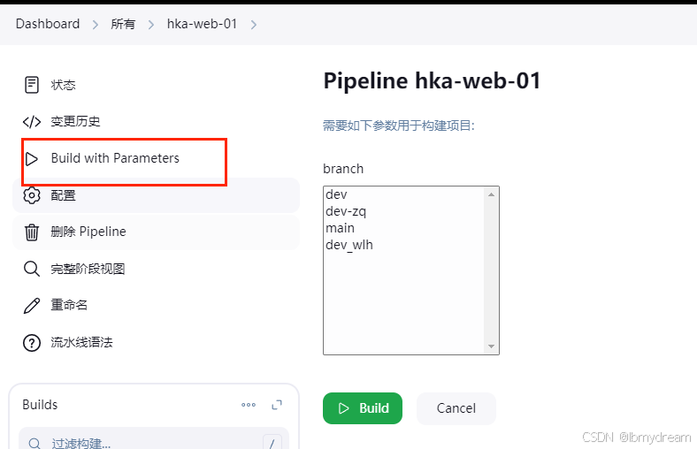Screen dimensions: 697x449
Task: Click the Cancel button
Action: [x=456, y=408]
